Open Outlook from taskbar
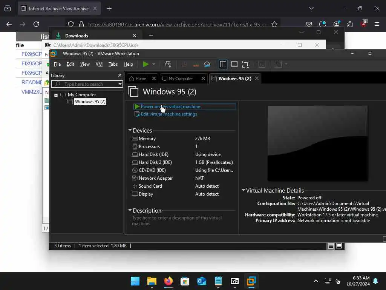This screenshot has width=386, height=290. [x=202, y=281]
